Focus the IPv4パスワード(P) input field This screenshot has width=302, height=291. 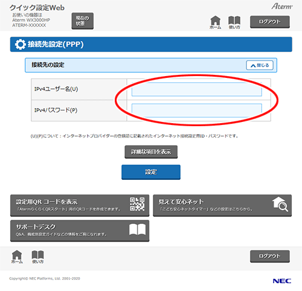pos(197,110)
